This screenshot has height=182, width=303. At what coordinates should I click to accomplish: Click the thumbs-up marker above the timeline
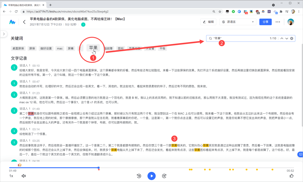pos(20,165)
